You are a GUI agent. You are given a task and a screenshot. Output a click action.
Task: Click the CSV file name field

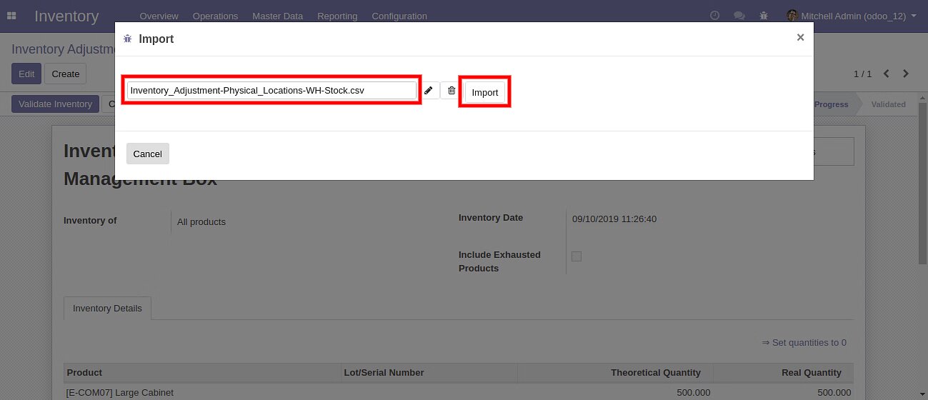pyautogui.click(x=271, y=91)
